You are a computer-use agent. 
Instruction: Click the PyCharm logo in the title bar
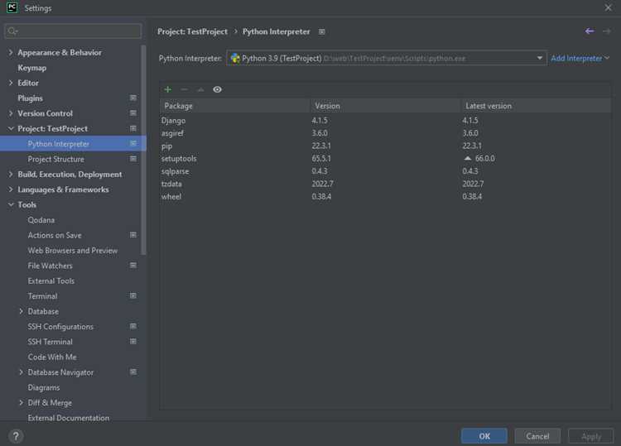click(12, 7)
